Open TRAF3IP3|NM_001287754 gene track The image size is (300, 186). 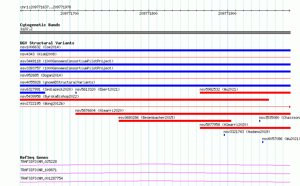tap(155, 181)
